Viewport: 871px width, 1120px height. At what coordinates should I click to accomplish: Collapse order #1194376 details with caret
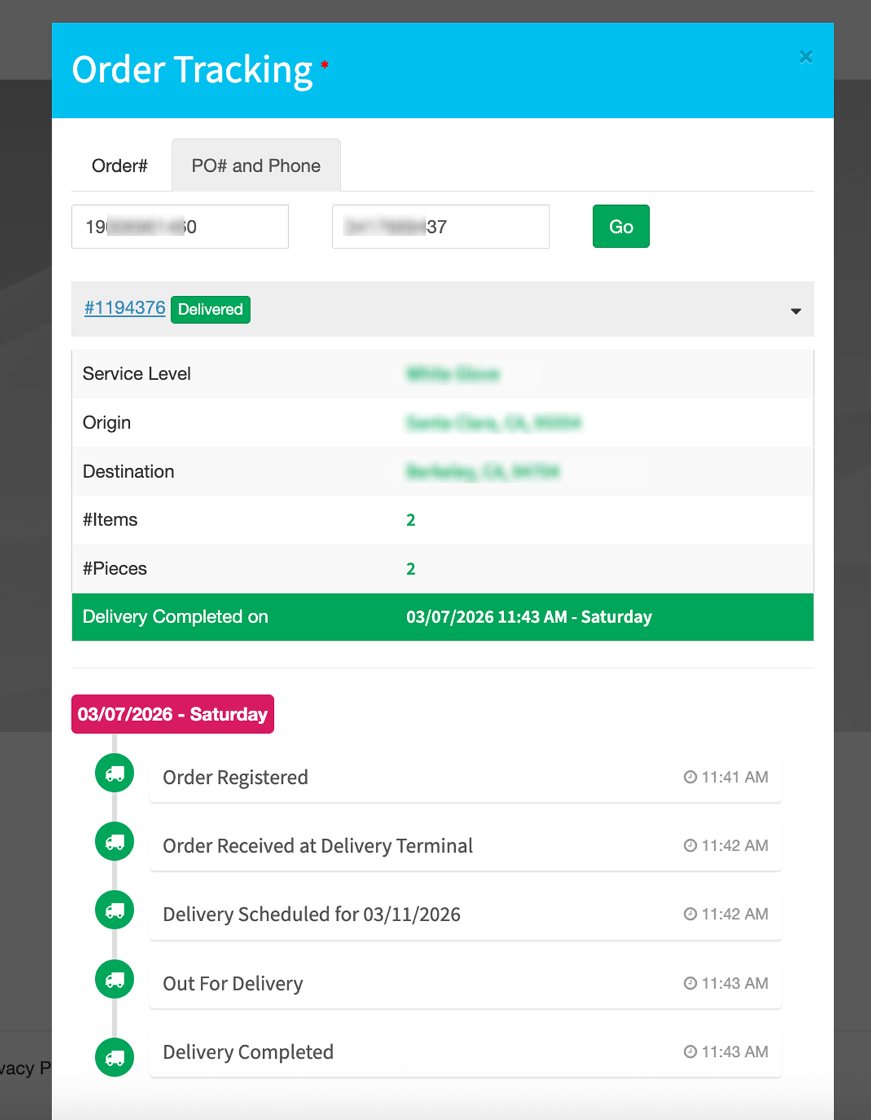coord(796,311)
